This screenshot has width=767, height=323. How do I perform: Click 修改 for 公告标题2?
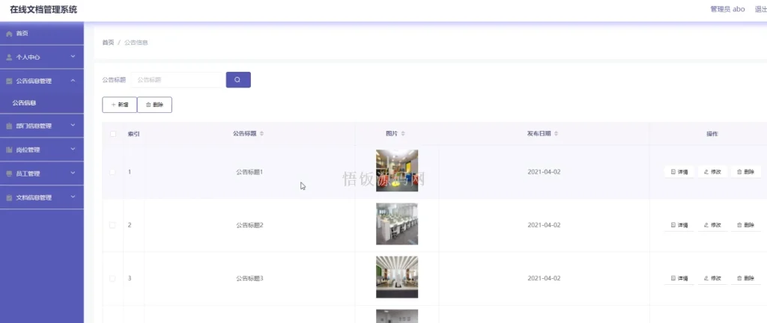coord(713,225)
